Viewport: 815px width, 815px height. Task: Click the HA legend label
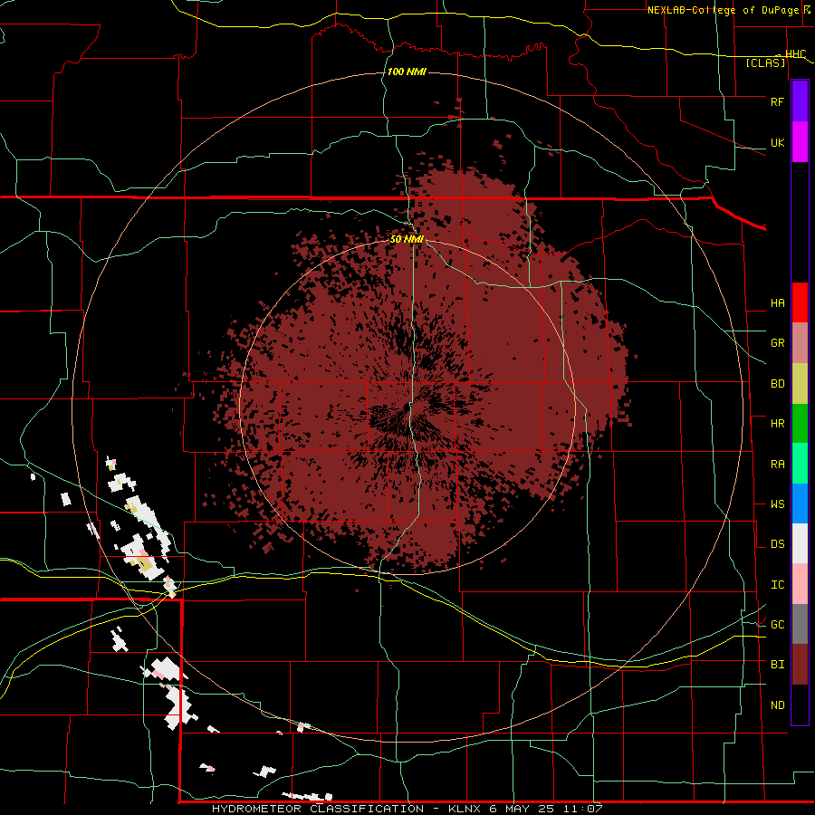tap(777, 302)
